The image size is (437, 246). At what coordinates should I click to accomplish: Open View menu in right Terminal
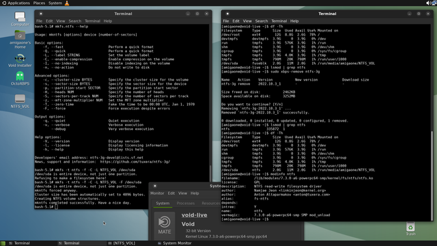coord(247,21)
